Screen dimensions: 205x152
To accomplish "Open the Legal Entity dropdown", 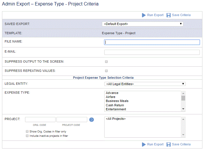I will point(145,84).
